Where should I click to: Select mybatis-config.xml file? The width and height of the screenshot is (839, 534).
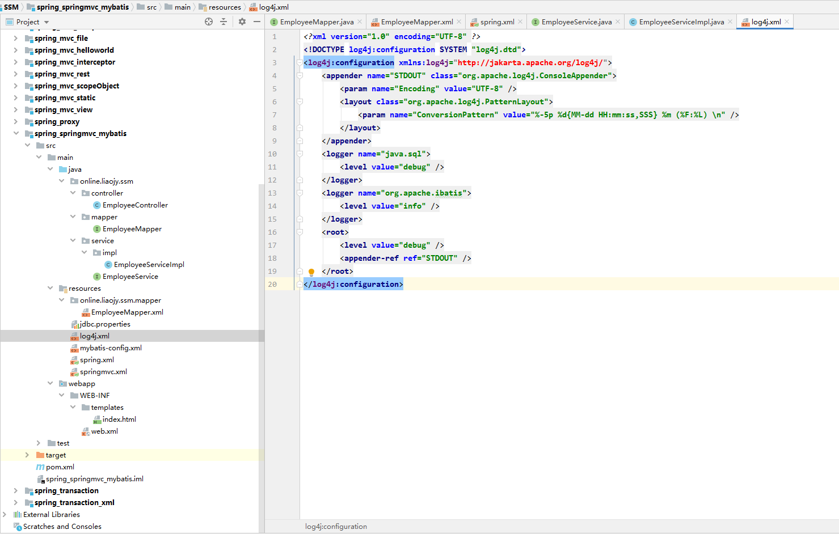click(x=111, y=348)
